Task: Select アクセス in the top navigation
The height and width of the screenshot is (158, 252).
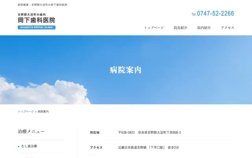Action: (x=228, y=28)
